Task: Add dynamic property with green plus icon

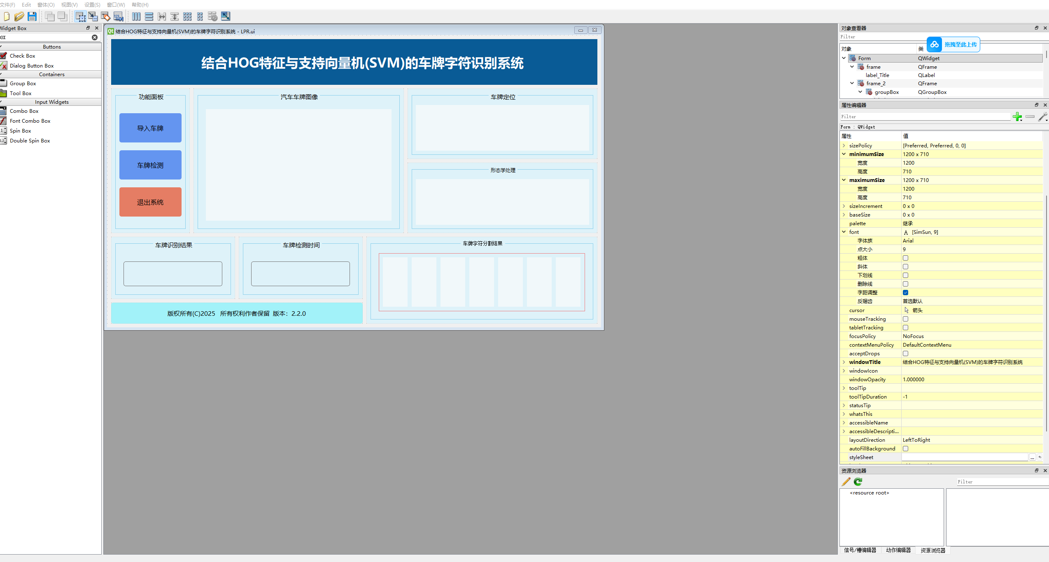Action: pyautogui.click(x=1017, y=117)
